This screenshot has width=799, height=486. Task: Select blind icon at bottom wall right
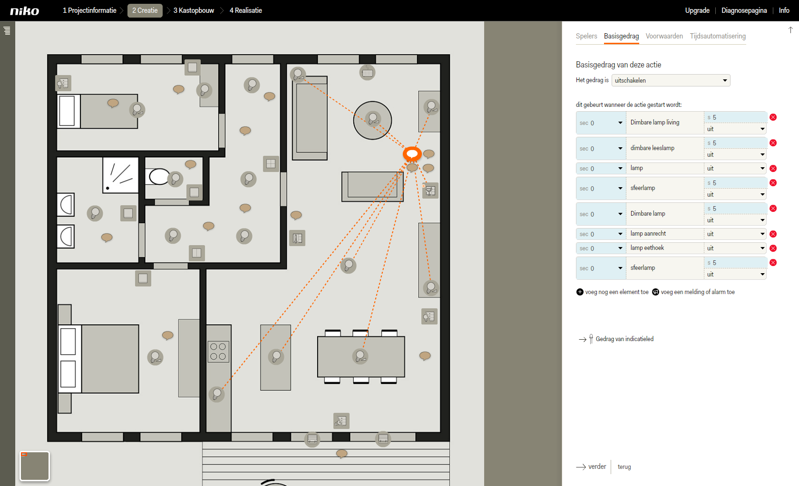click(x=383, y=439)
